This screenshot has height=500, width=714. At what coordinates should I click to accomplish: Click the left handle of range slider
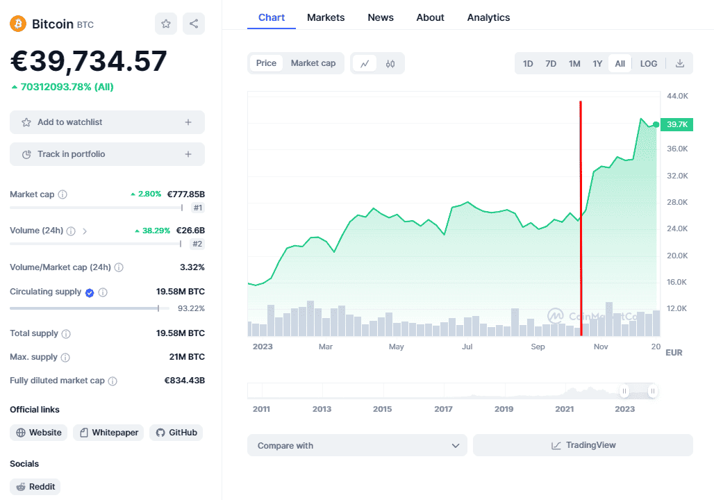tap(624, 391)
